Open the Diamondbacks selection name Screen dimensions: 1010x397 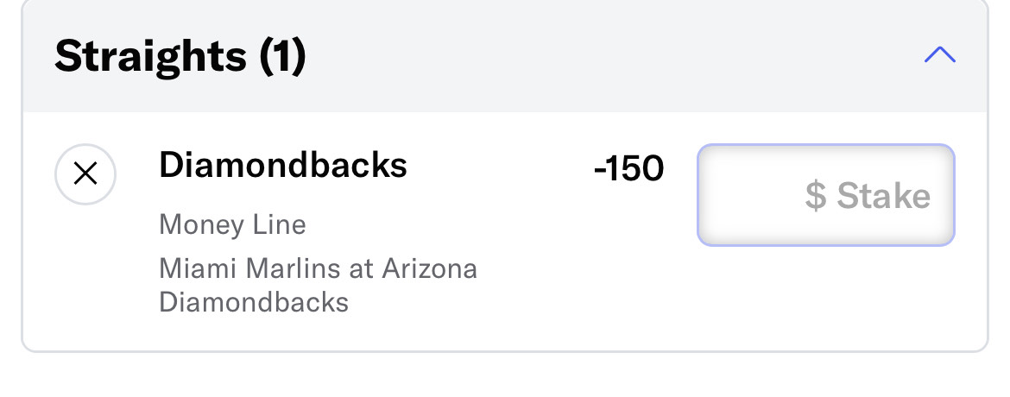[283, 164]
